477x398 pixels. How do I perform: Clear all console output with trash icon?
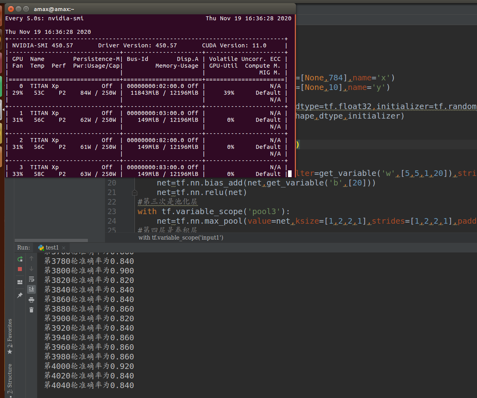tap(31, 310)
